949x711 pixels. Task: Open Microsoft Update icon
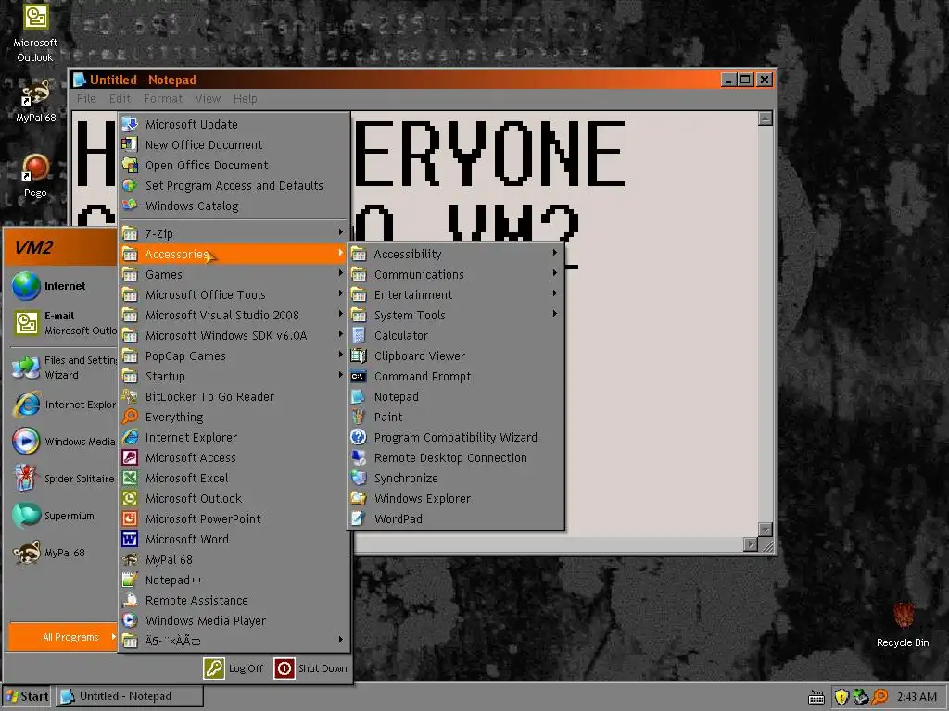[x=130, y=125]
